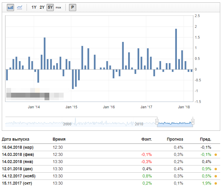Select the 2Y time range
Screen dimensions: 222x187
[42, 7]
